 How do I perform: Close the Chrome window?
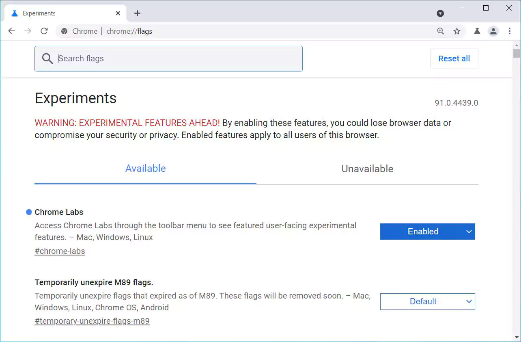pos(509,8)
